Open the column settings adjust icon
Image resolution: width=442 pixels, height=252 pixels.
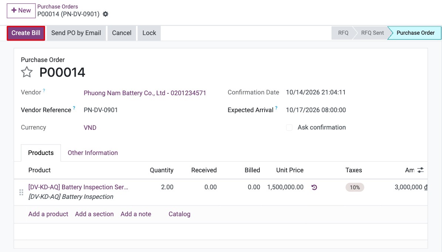click(421, 170)
